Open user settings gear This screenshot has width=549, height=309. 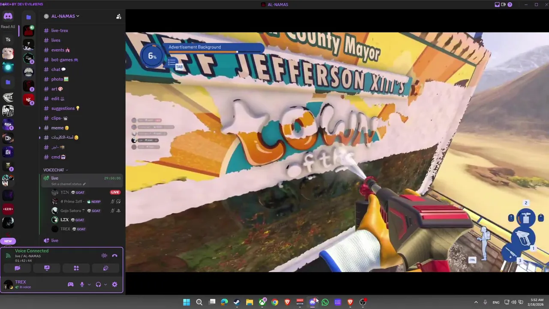pos(115,285)
